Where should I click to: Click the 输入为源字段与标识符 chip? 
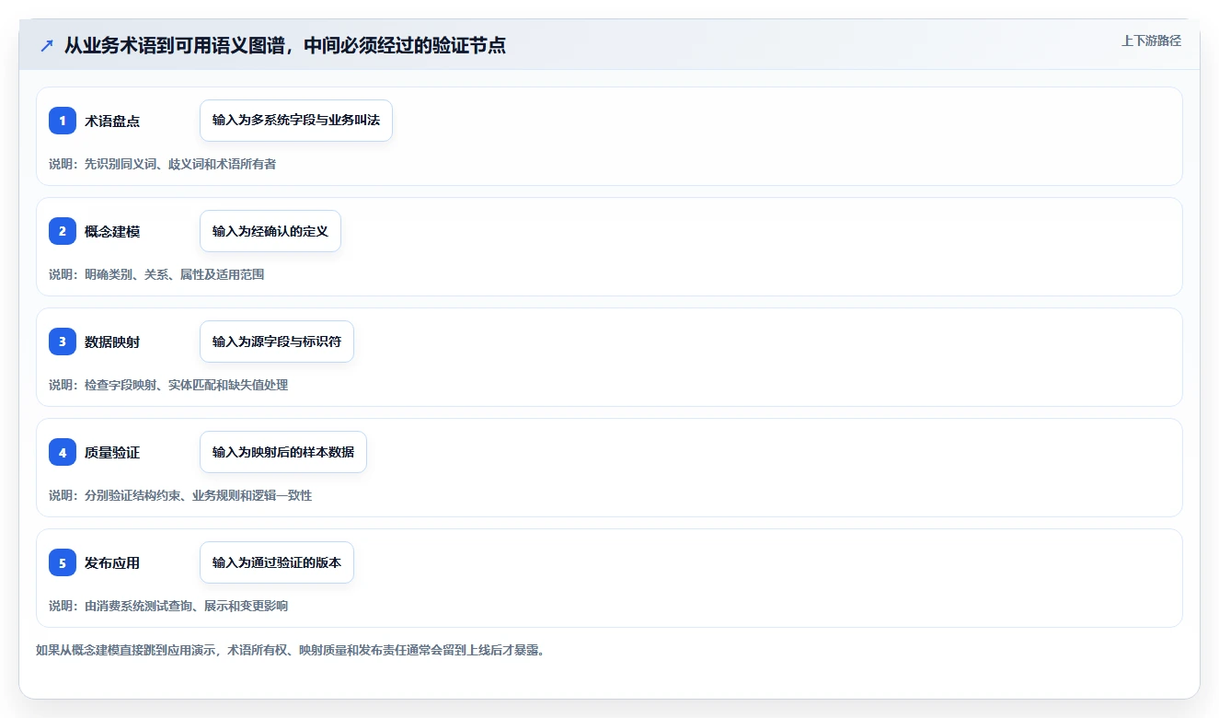[x=277, y=342]
